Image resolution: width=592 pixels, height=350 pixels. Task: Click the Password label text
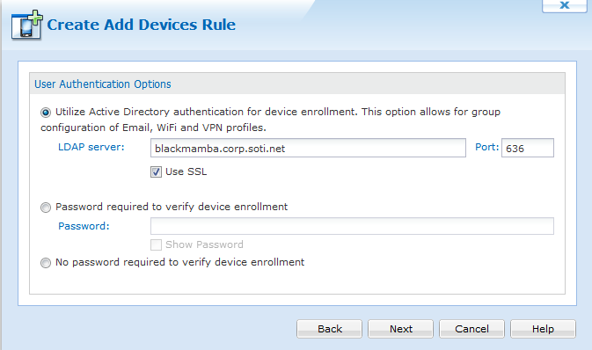[x=84, y=226]
